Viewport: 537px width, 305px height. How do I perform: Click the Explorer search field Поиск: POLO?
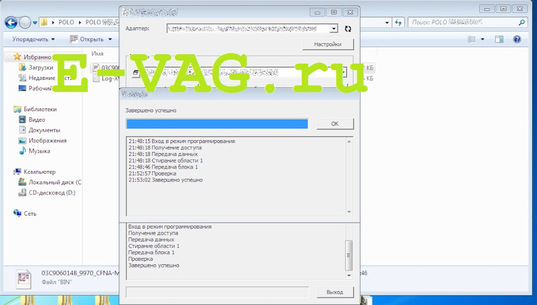(x=463, y=22)
